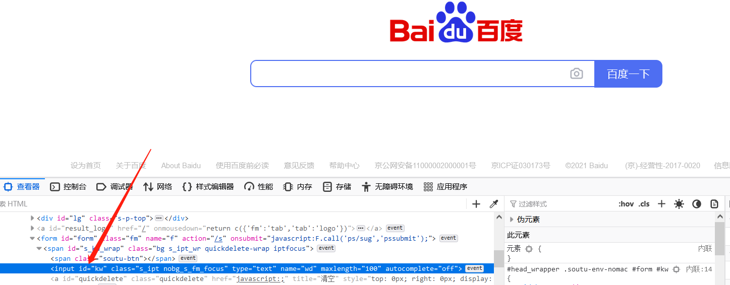Image resolution: width=730 pixels, height=285 pixels.
Task: Switch to the 调试器 debugger tab
Action: 115,187
